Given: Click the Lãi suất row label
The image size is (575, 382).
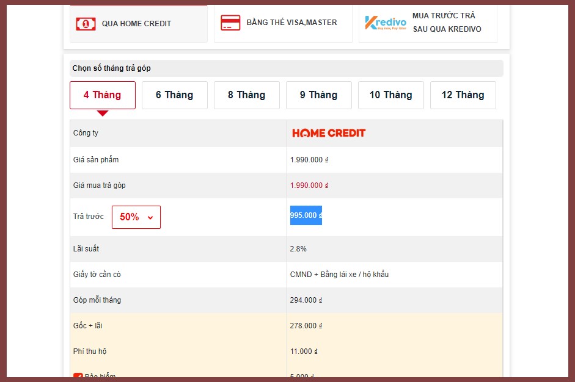Looking at the screenshot, I should tap(86, 249).
